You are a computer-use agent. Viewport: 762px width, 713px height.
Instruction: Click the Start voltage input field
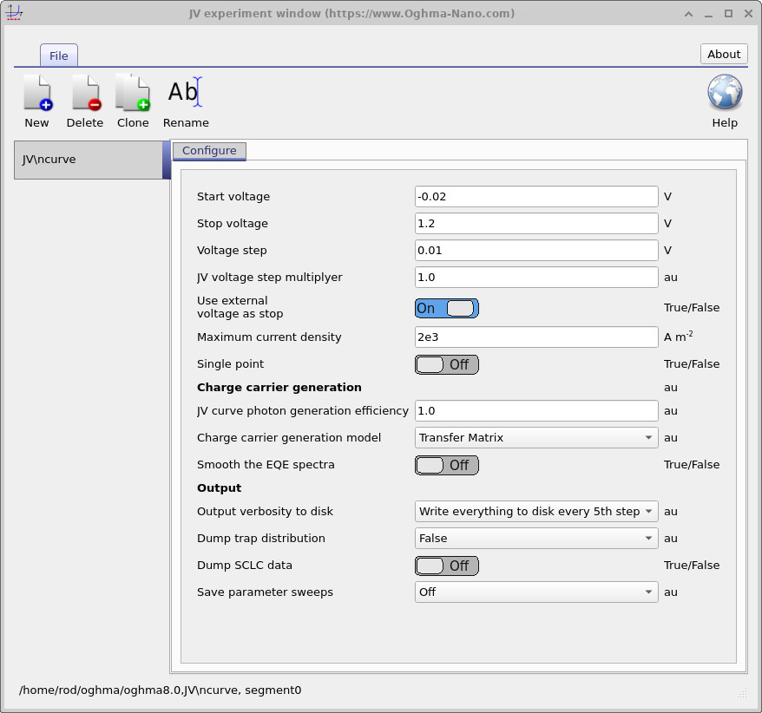[535, 196]
